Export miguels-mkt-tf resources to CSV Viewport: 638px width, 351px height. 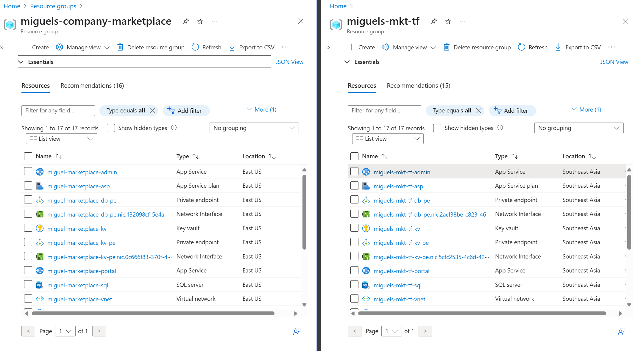(x=578, y=47)
